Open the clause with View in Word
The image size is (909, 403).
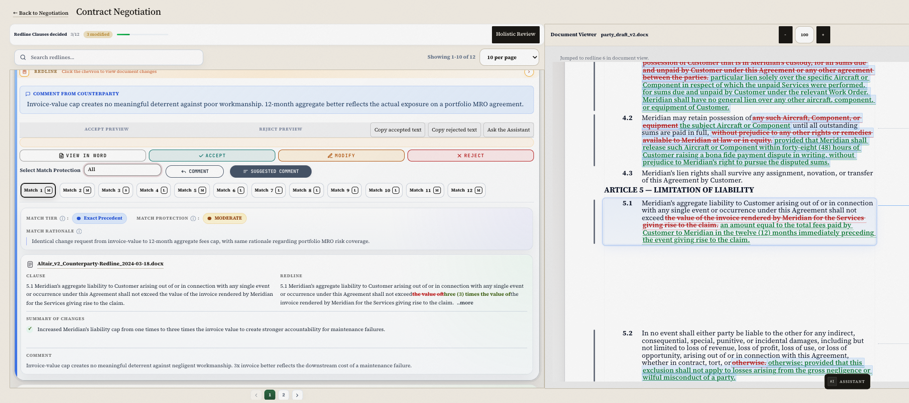tap(83, 156)
